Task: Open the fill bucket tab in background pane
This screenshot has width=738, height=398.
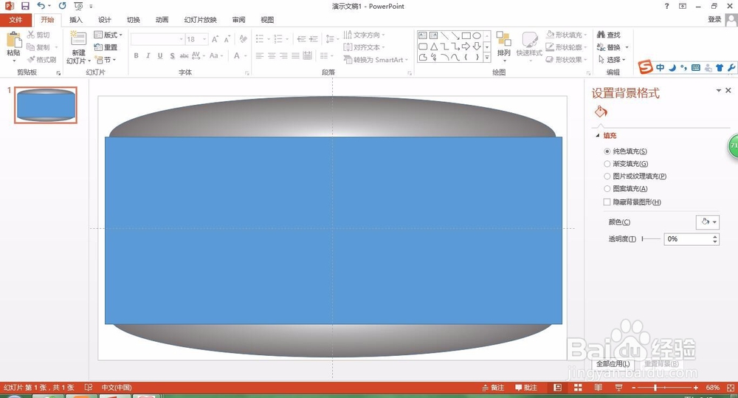Action: [601, 112]
